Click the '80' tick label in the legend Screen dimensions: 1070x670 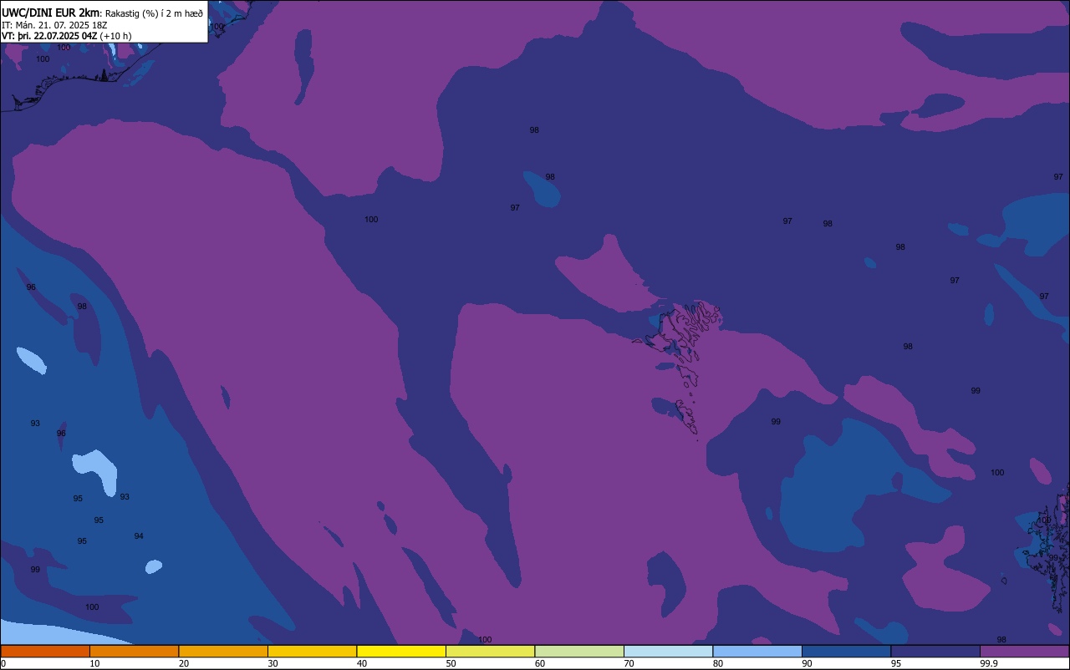[x=718, y=663]
